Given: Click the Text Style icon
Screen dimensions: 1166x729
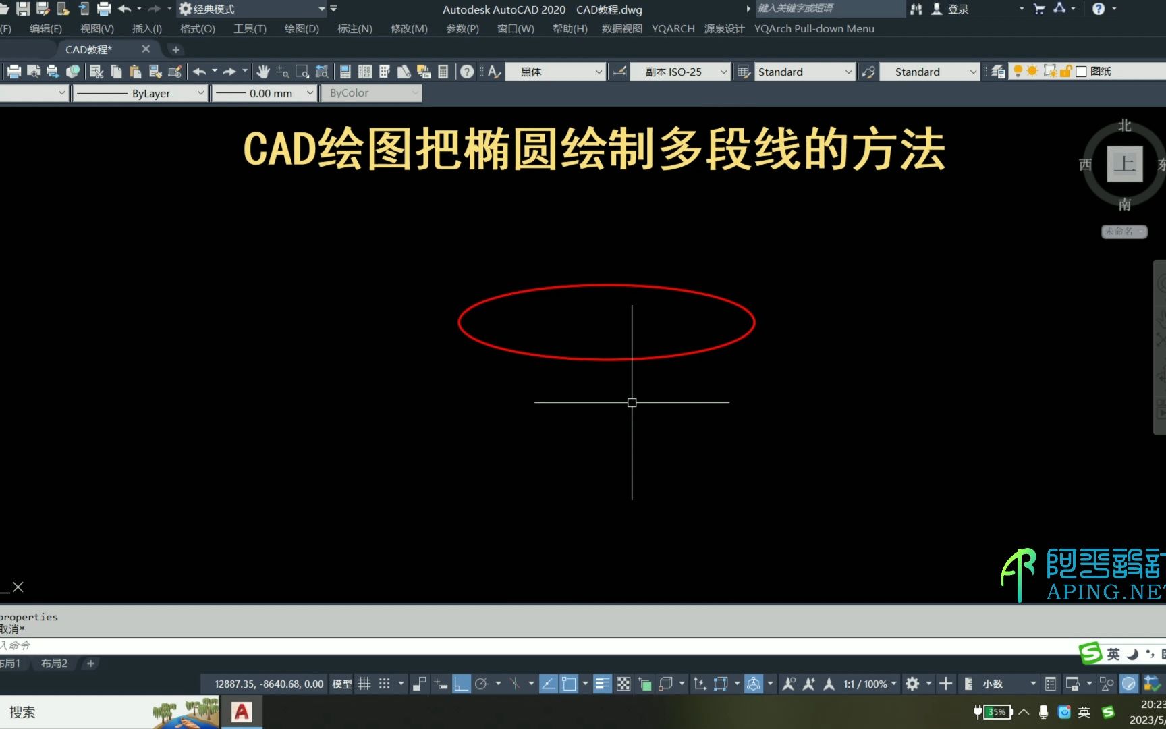Looking at the screenshot, I should pyautogui.click(x=494, y=72).
